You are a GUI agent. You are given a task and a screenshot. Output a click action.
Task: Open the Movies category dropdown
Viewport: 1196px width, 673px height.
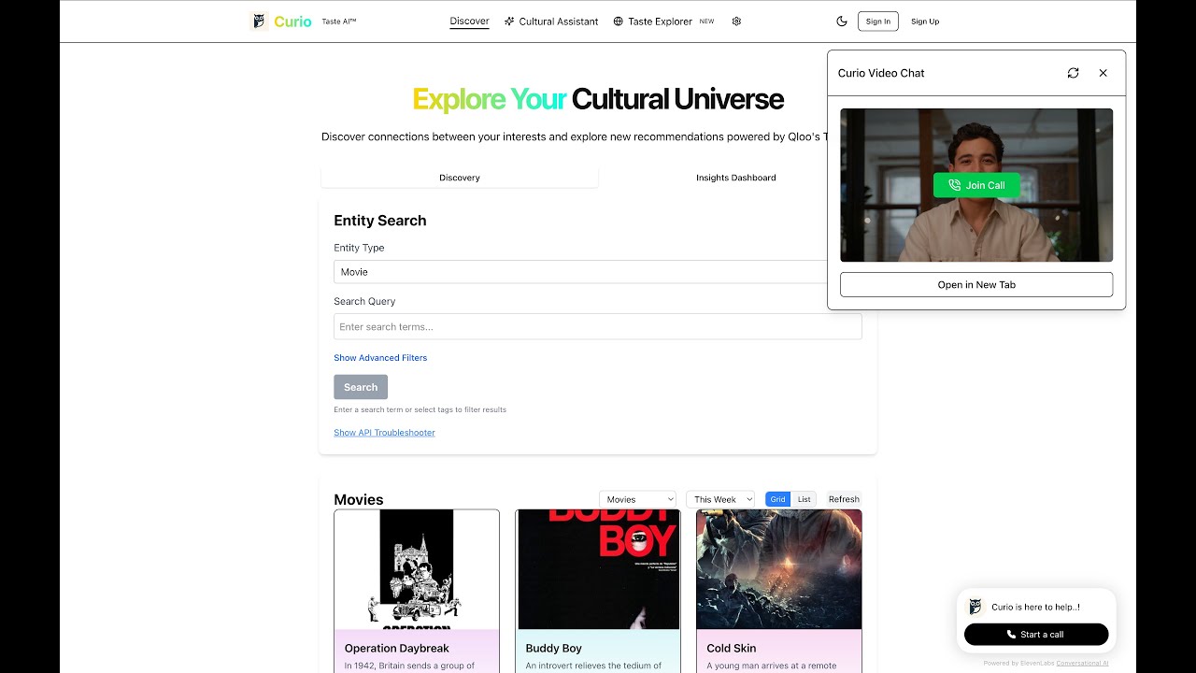637,499
